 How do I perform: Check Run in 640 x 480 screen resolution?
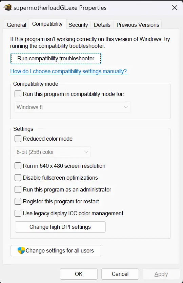pos(18,166)
